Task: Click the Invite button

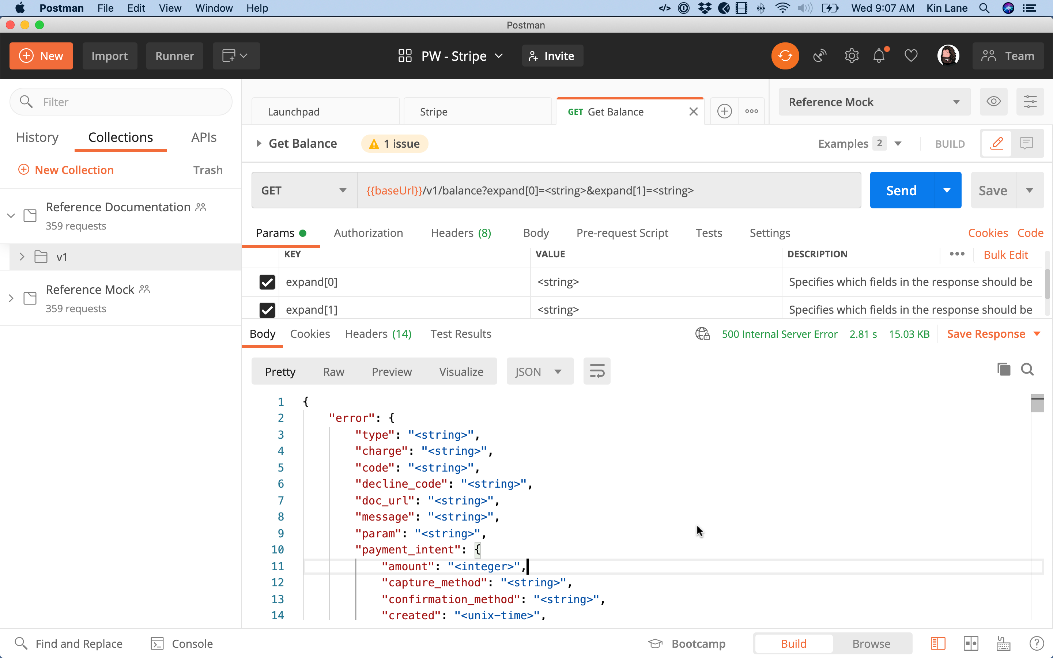Action: 552,56
